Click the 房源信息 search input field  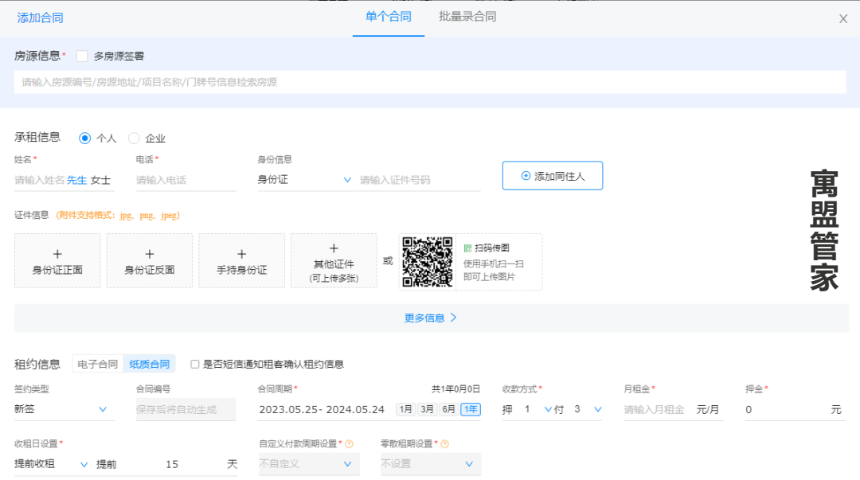point(430,82)
